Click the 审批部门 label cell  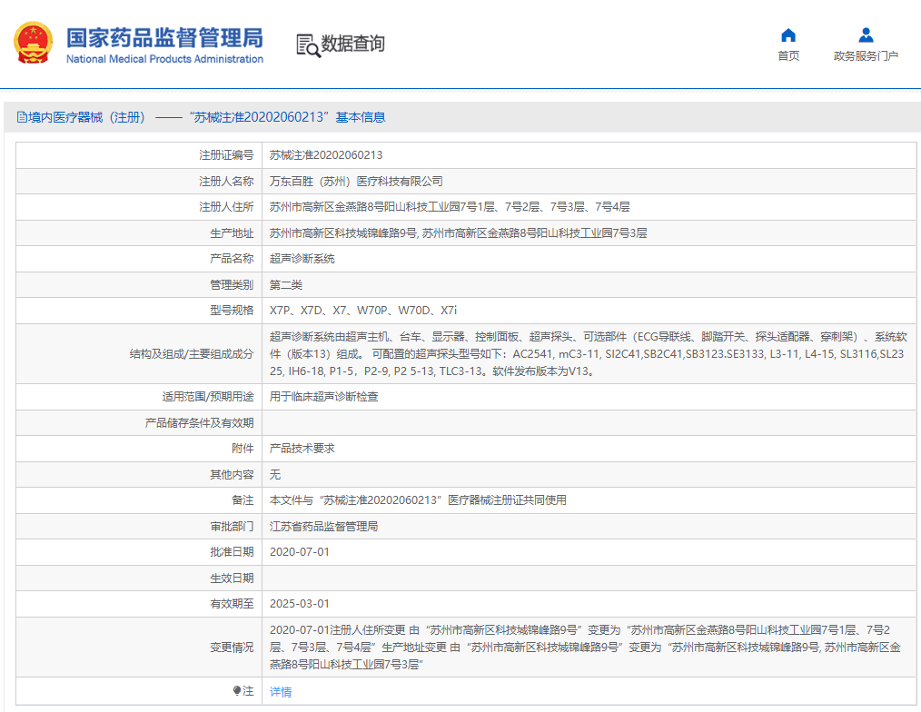pos(139,527)
